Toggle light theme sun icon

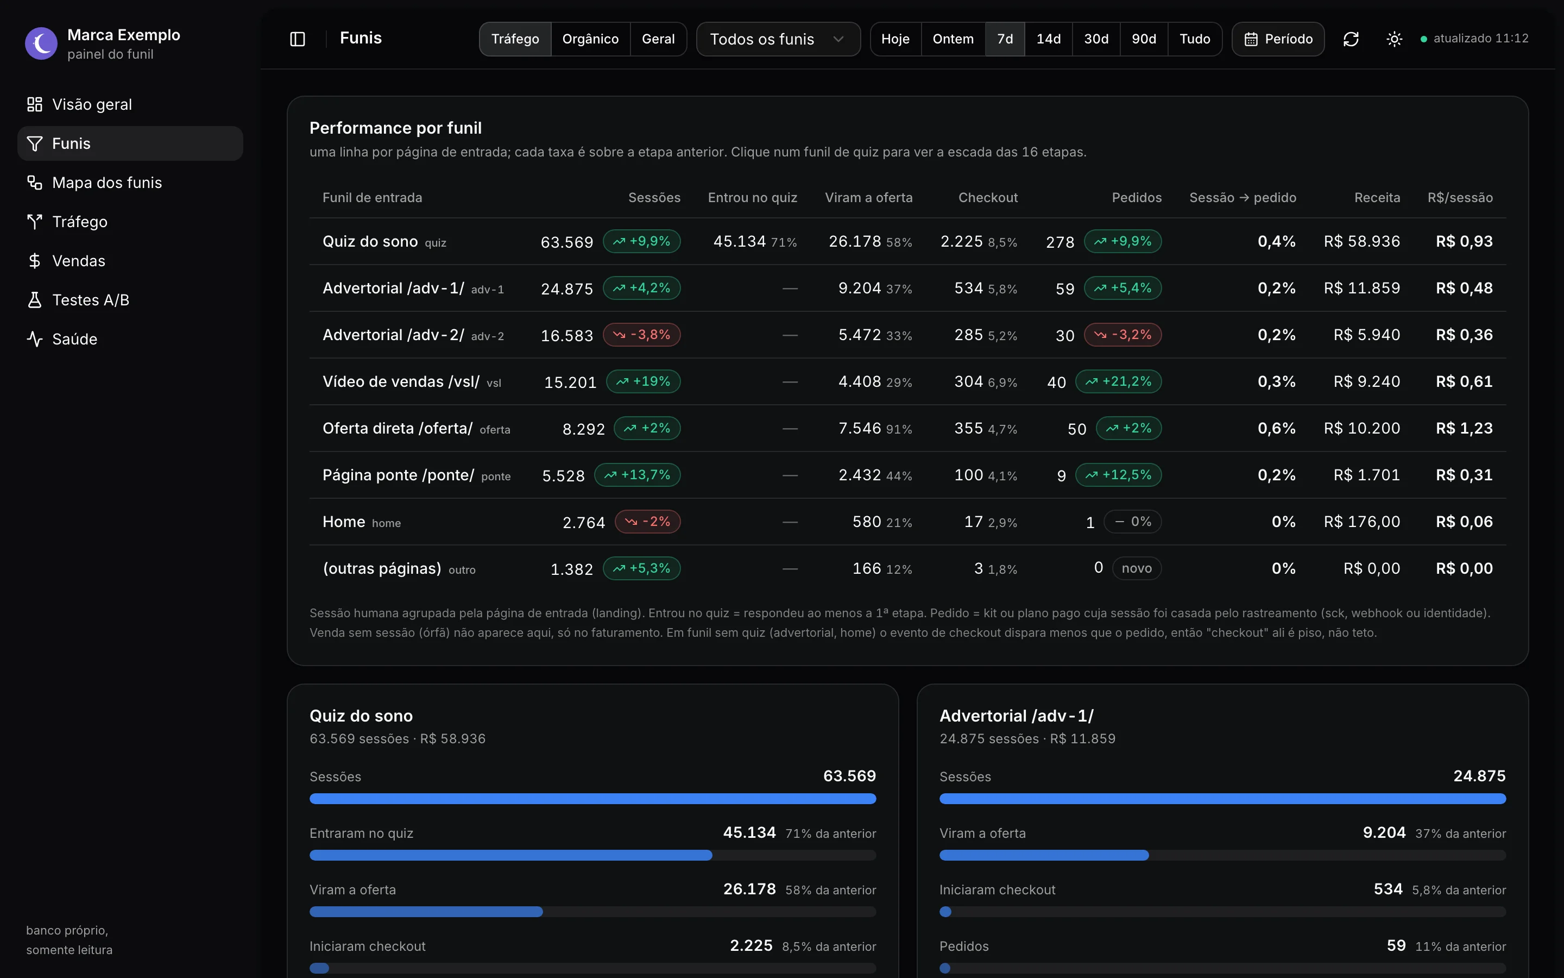click(1394, 39)
